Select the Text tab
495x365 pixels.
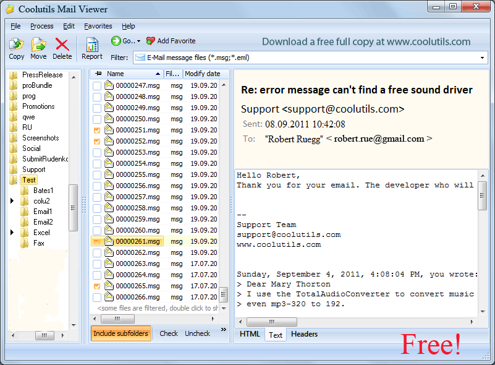click(275, 335)
